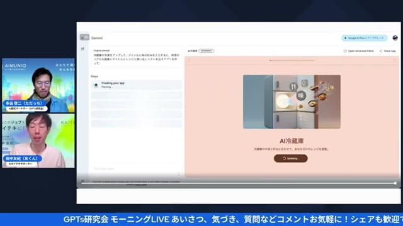403x226 pixels.
Task: Open Advanced Editor
Action: coord(359,51)
